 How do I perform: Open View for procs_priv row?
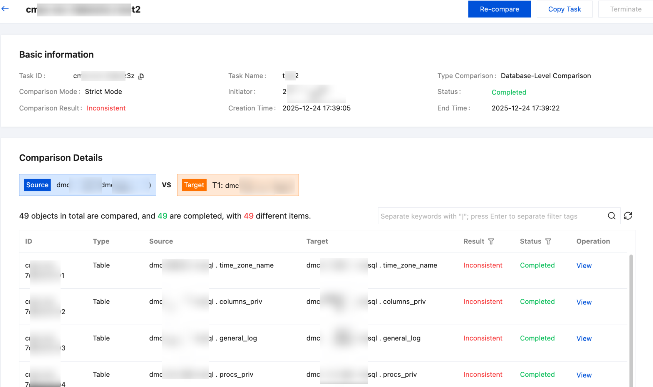pos(584,375)
